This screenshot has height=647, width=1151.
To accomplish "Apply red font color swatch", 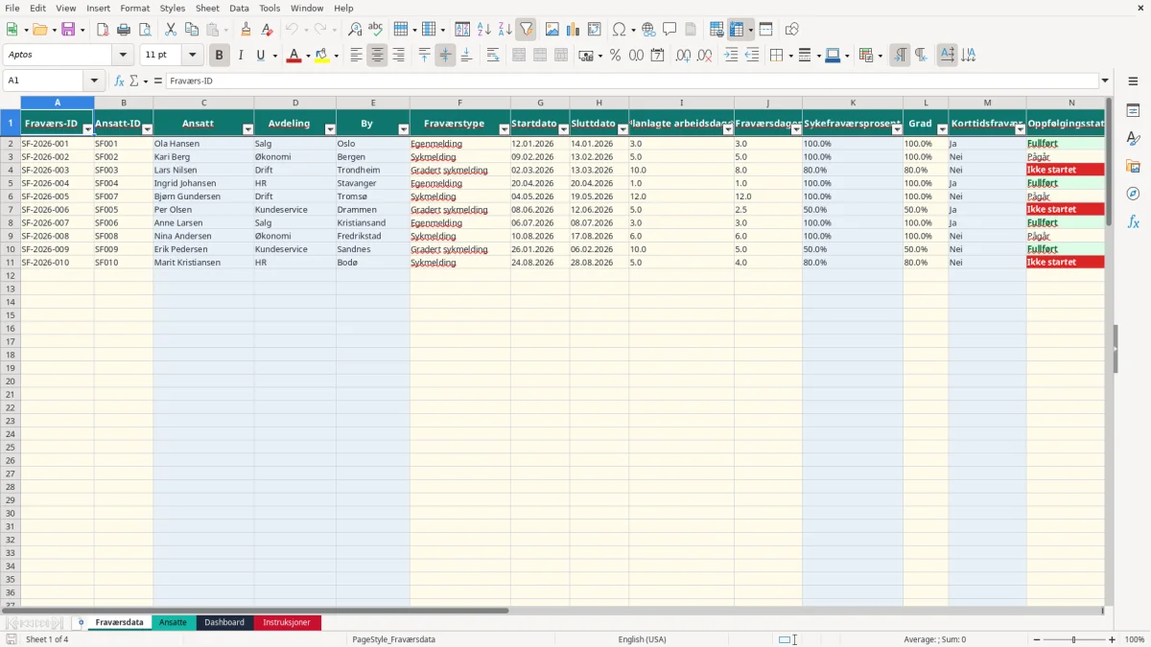I will click(294, 56).
